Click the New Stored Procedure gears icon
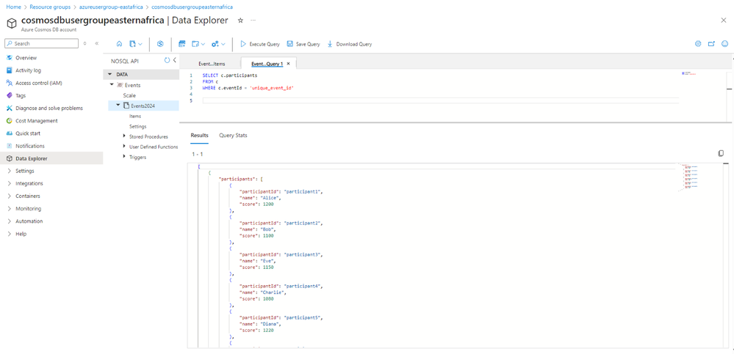The width and height of the screenshot is (734, 354). (x=215, y=44)
